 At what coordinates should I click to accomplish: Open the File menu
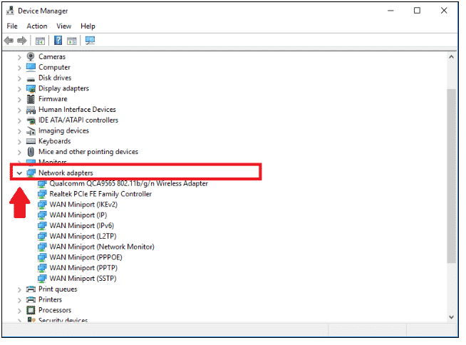[12, 26]
